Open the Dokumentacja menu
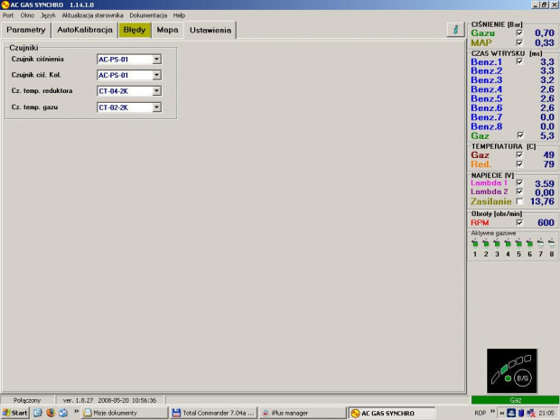The height and width of the screenshot is (420, 560). [x=148, y=15]
